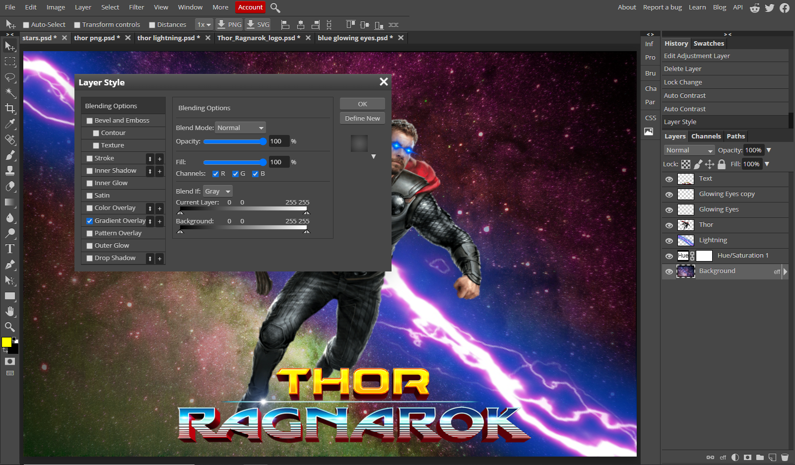Delete layer with trash icon
Image resolution: width=795 pixels, height=465 pixels.
click(785, 457)
